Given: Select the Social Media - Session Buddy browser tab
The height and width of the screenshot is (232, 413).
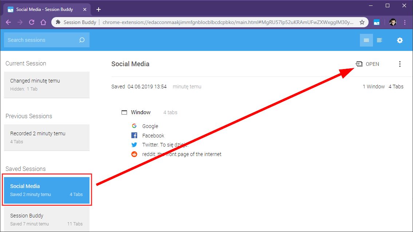Looking at the screenshot, I should 47,9.
